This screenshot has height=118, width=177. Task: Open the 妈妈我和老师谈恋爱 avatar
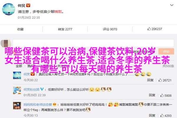point(17,106)
